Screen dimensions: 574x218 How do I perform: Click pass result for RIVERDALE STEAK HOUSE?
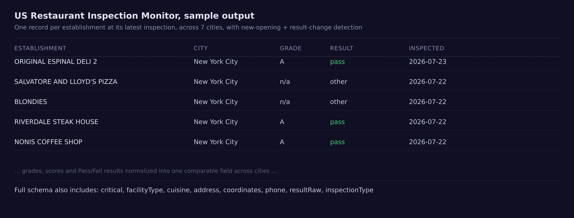[x=337, y=122]
